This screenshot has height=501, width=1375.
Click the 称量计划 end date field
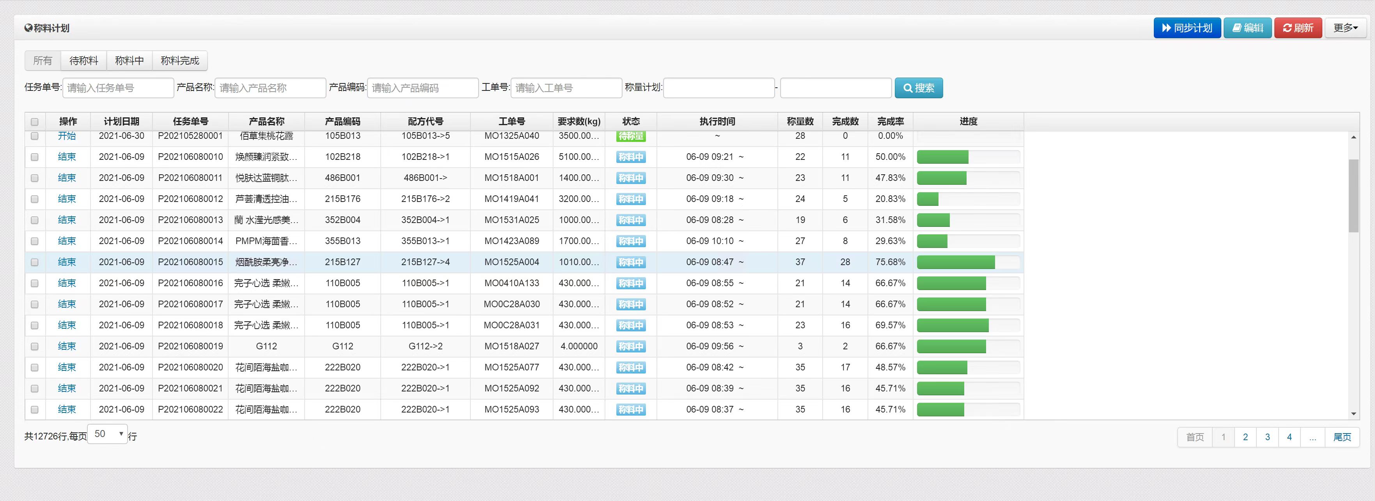coord(836,87)
